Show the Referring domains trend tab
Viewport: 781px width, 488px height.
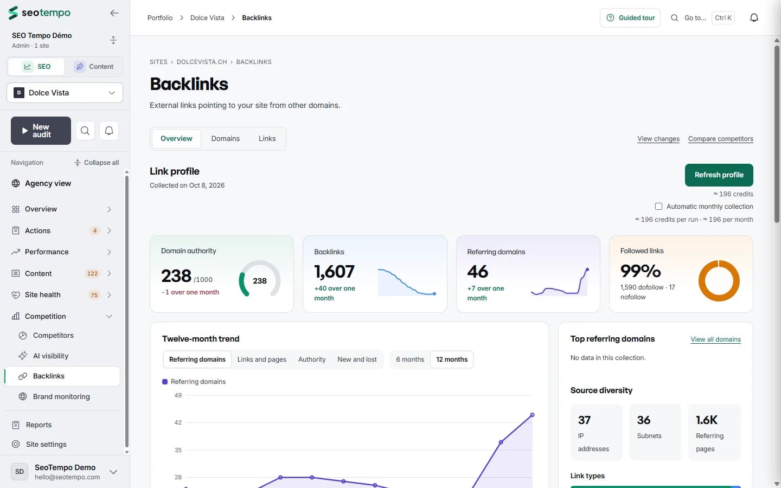pos(197,359)
